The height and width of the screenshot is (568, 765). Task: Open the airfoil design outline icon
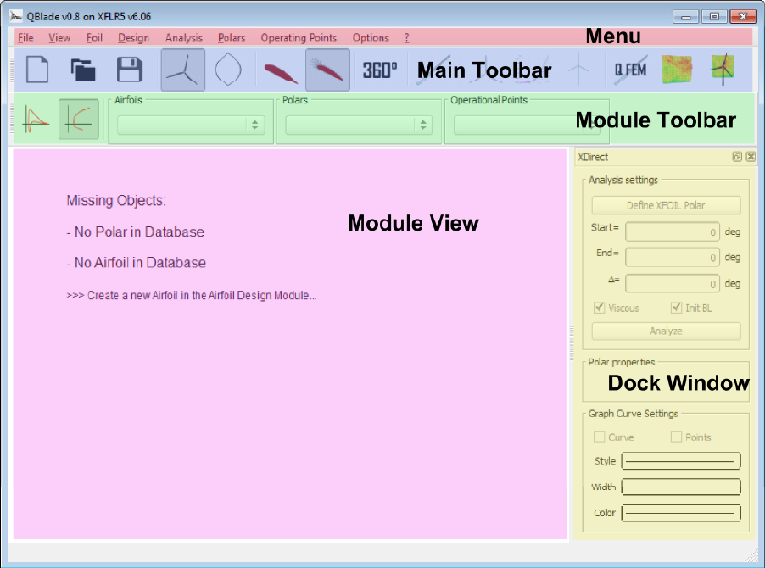coord(228,70)
